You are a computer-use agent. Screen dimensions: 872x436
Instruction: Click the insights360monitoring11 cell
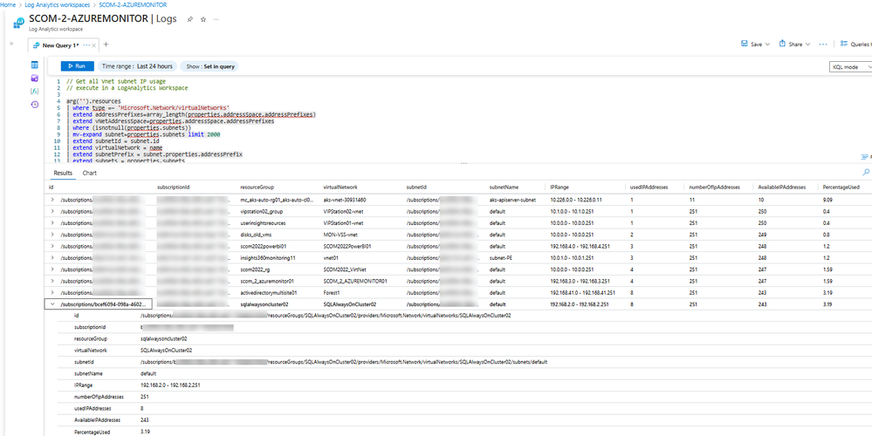[x=267, y=258]
